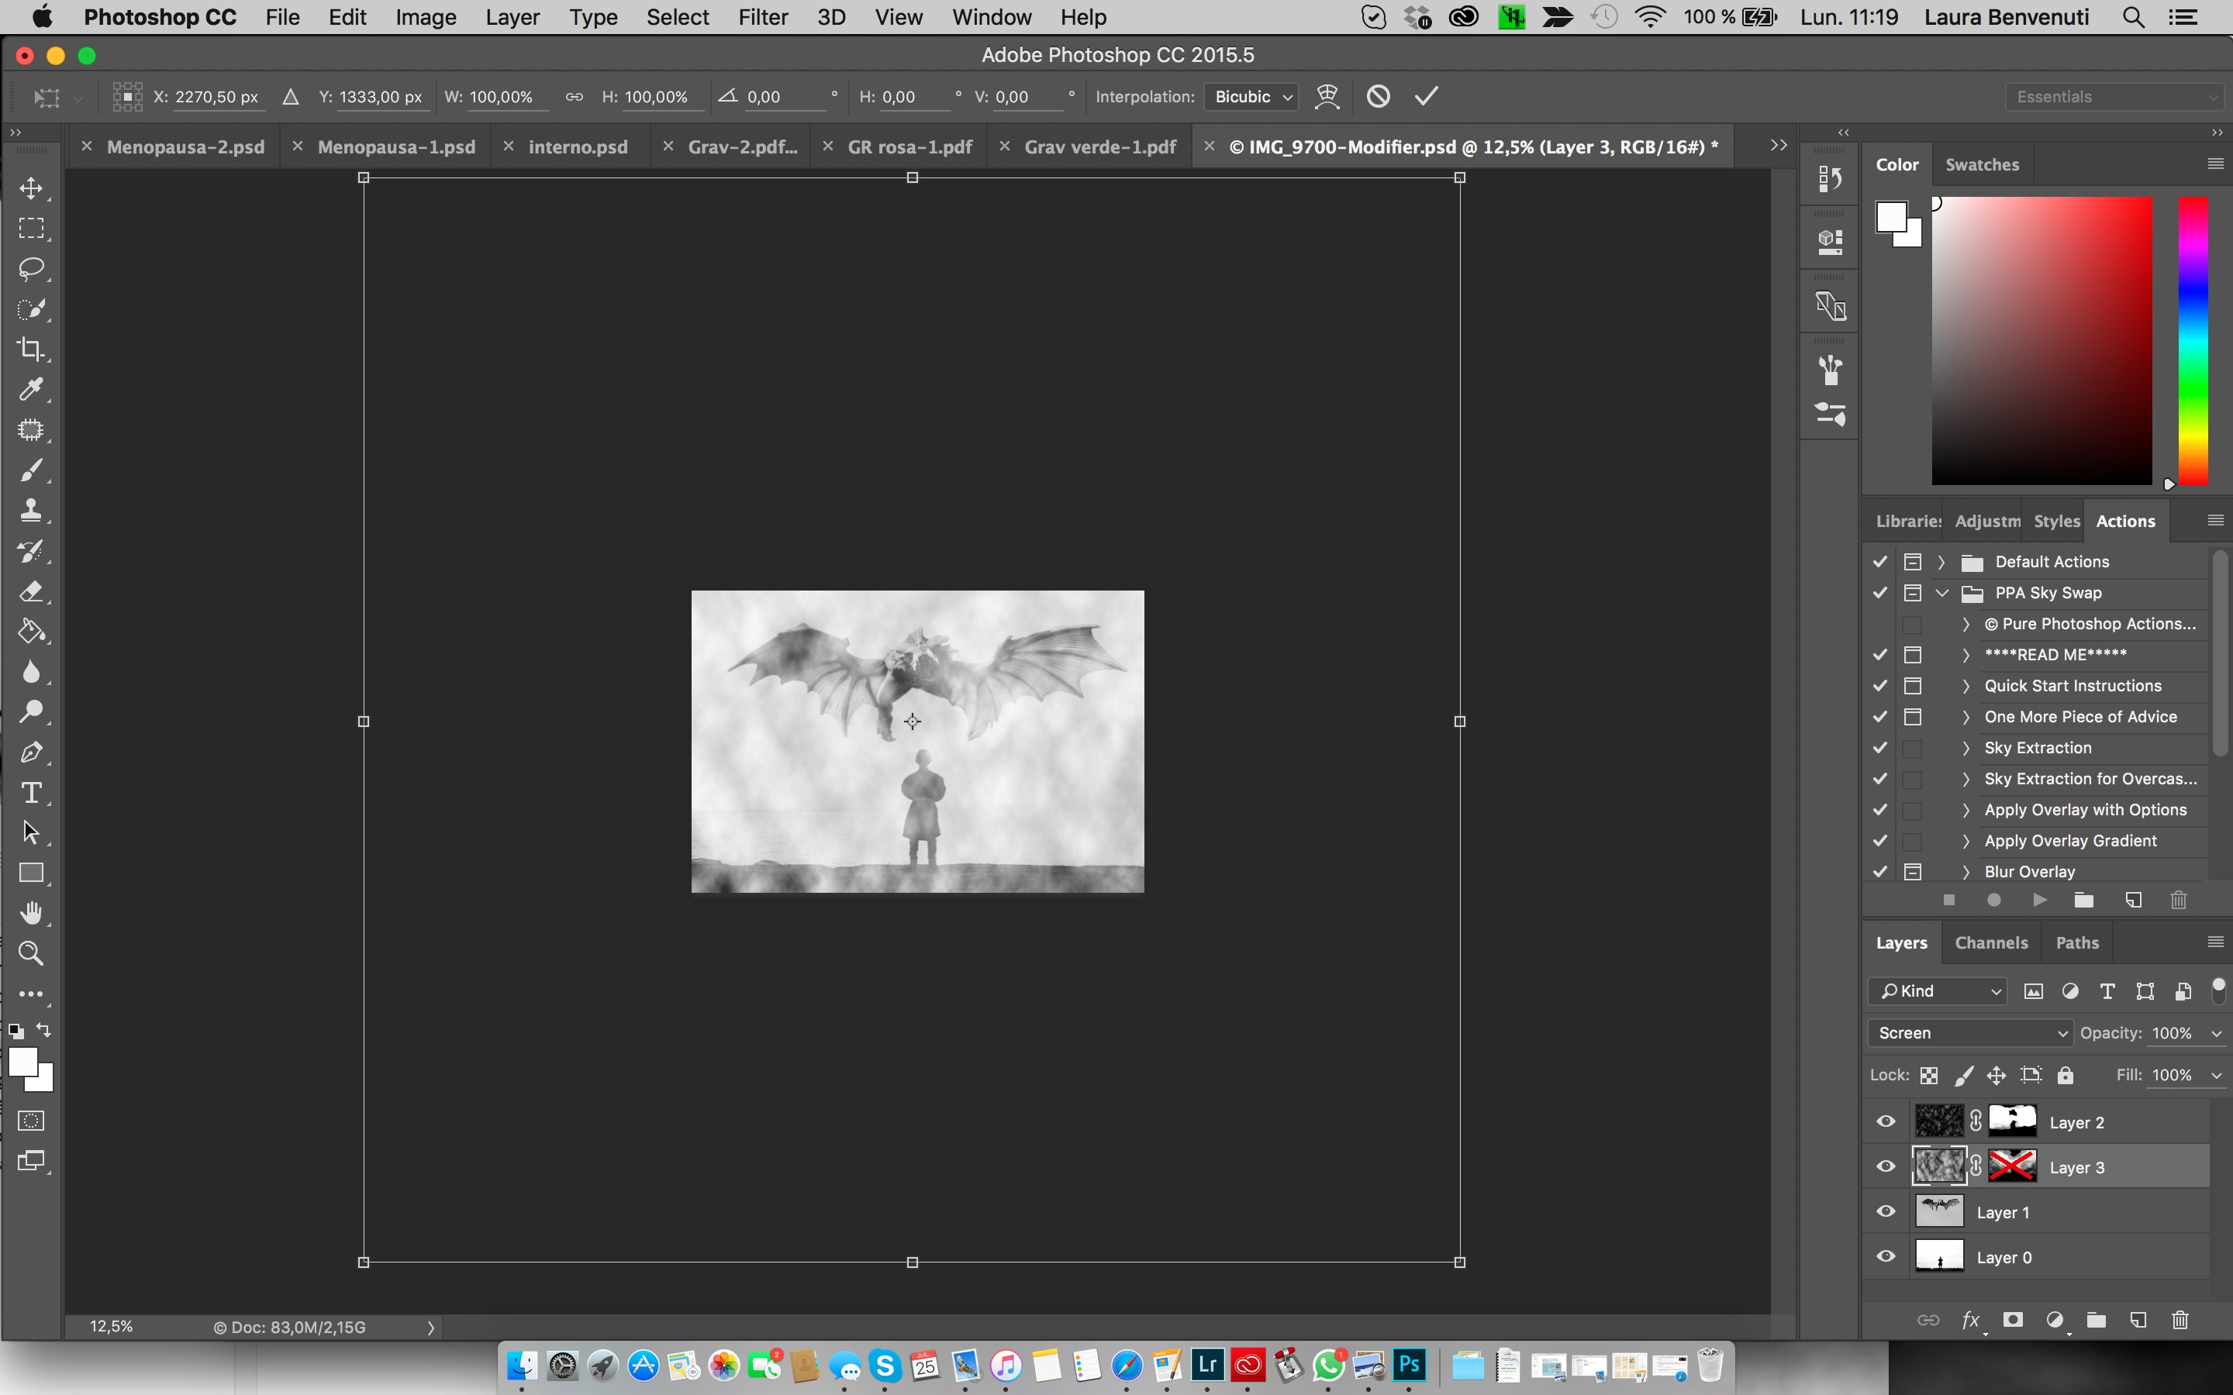This screenshot has width=2233, height=1395.
Task: Select the Move tool
Action: click(31, 188)
